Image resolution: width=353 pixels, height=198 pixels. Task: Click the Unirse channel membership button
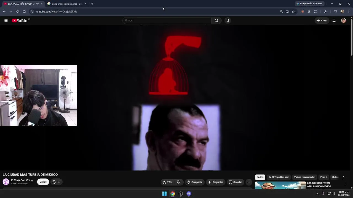click(x=43, y=182)
